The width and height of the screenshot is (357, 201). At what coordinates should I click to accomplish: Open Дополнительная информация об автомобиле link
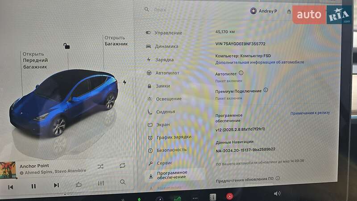259,63
